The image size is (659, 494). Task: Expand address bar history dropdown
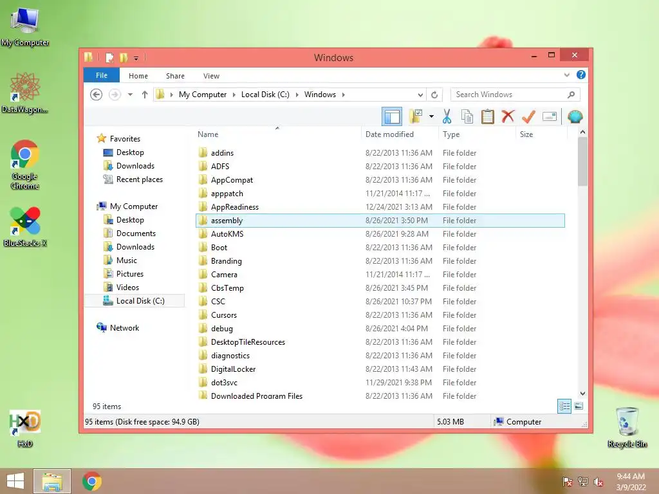pos(420,95)
